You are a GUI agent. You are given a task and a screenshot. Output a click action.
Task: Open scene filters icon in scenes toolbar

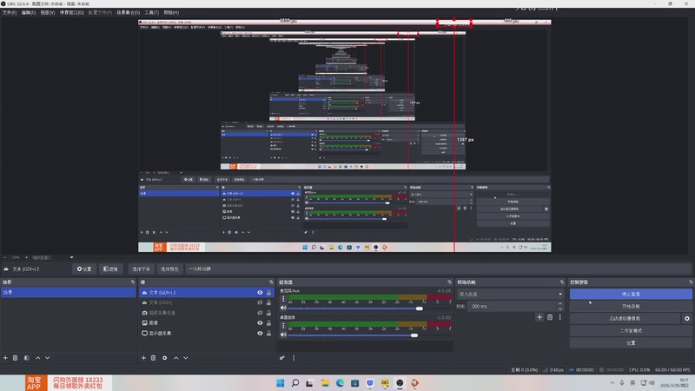coord(27,358)
